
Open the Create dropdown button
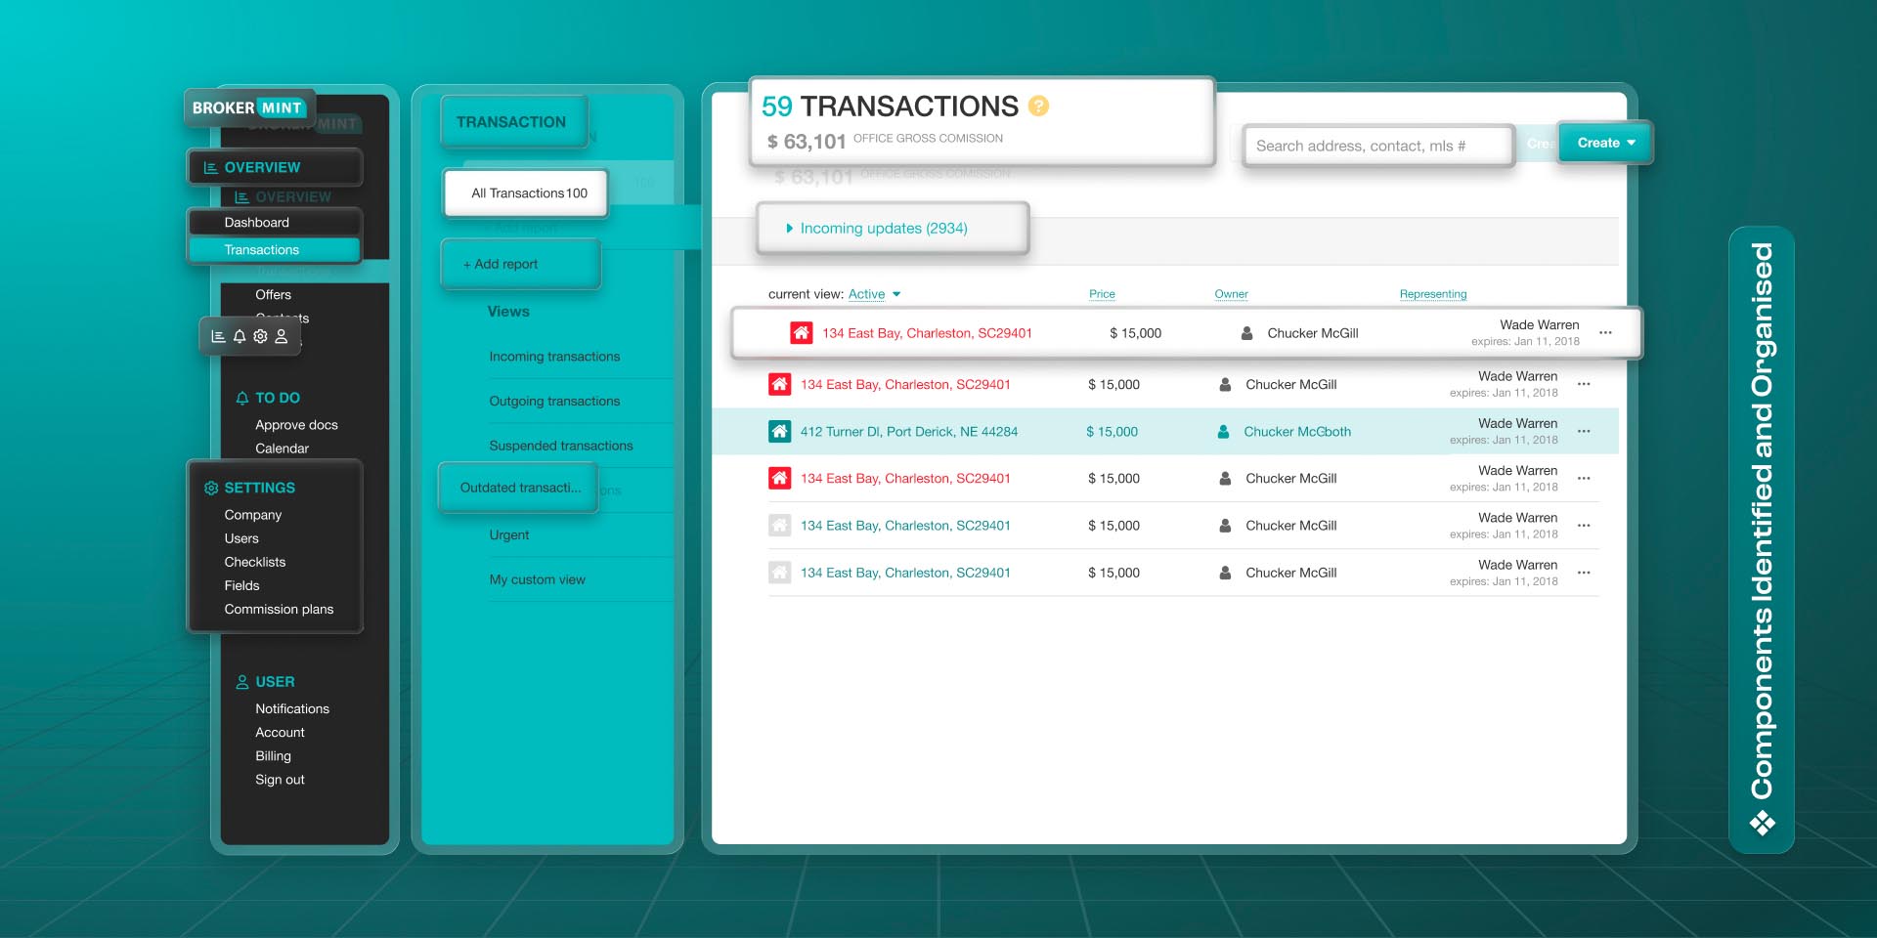coord(1604,143)
